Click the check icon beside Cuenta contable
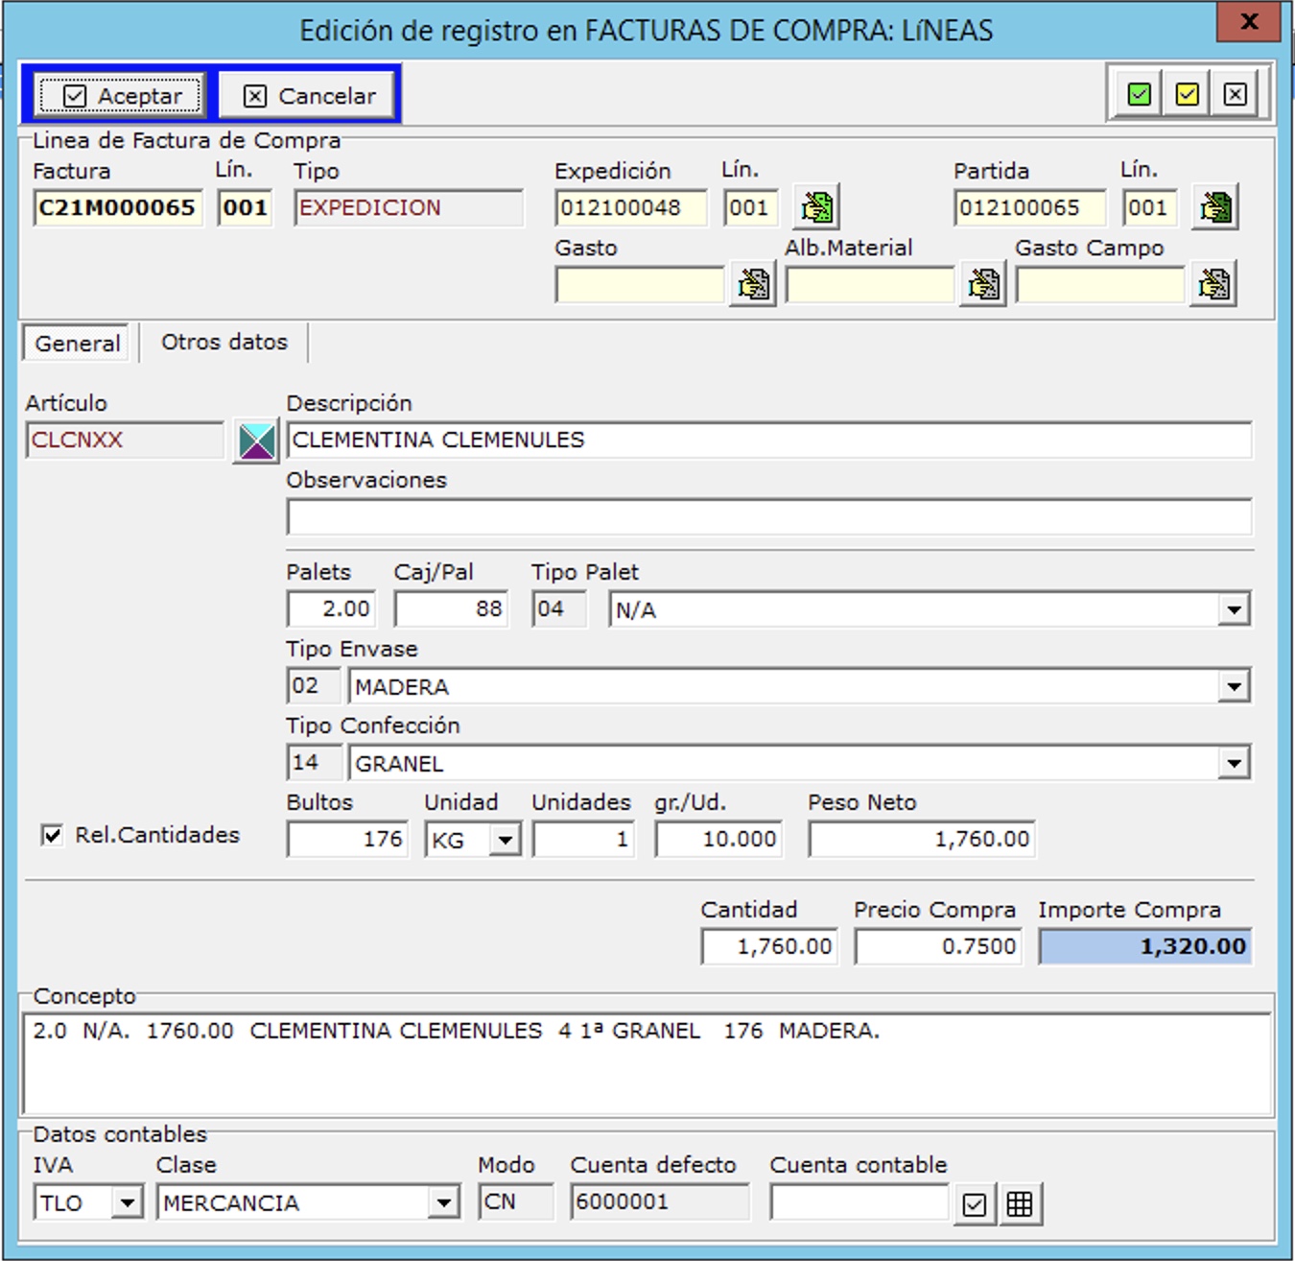This screenshot has height=1261, width=1295. point(974,1203)
